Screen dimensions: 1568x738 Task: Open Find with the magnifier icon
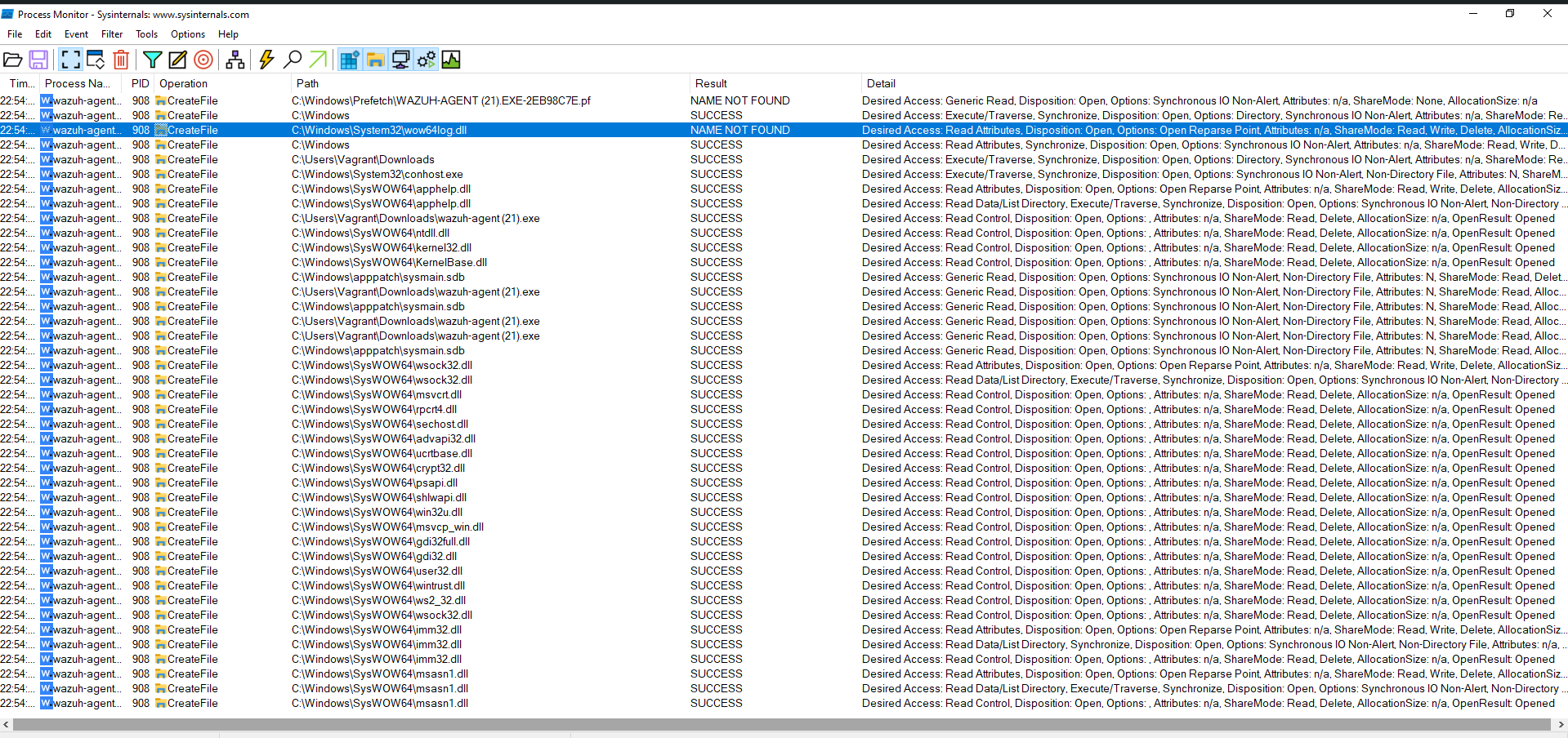tap(293, 59)
